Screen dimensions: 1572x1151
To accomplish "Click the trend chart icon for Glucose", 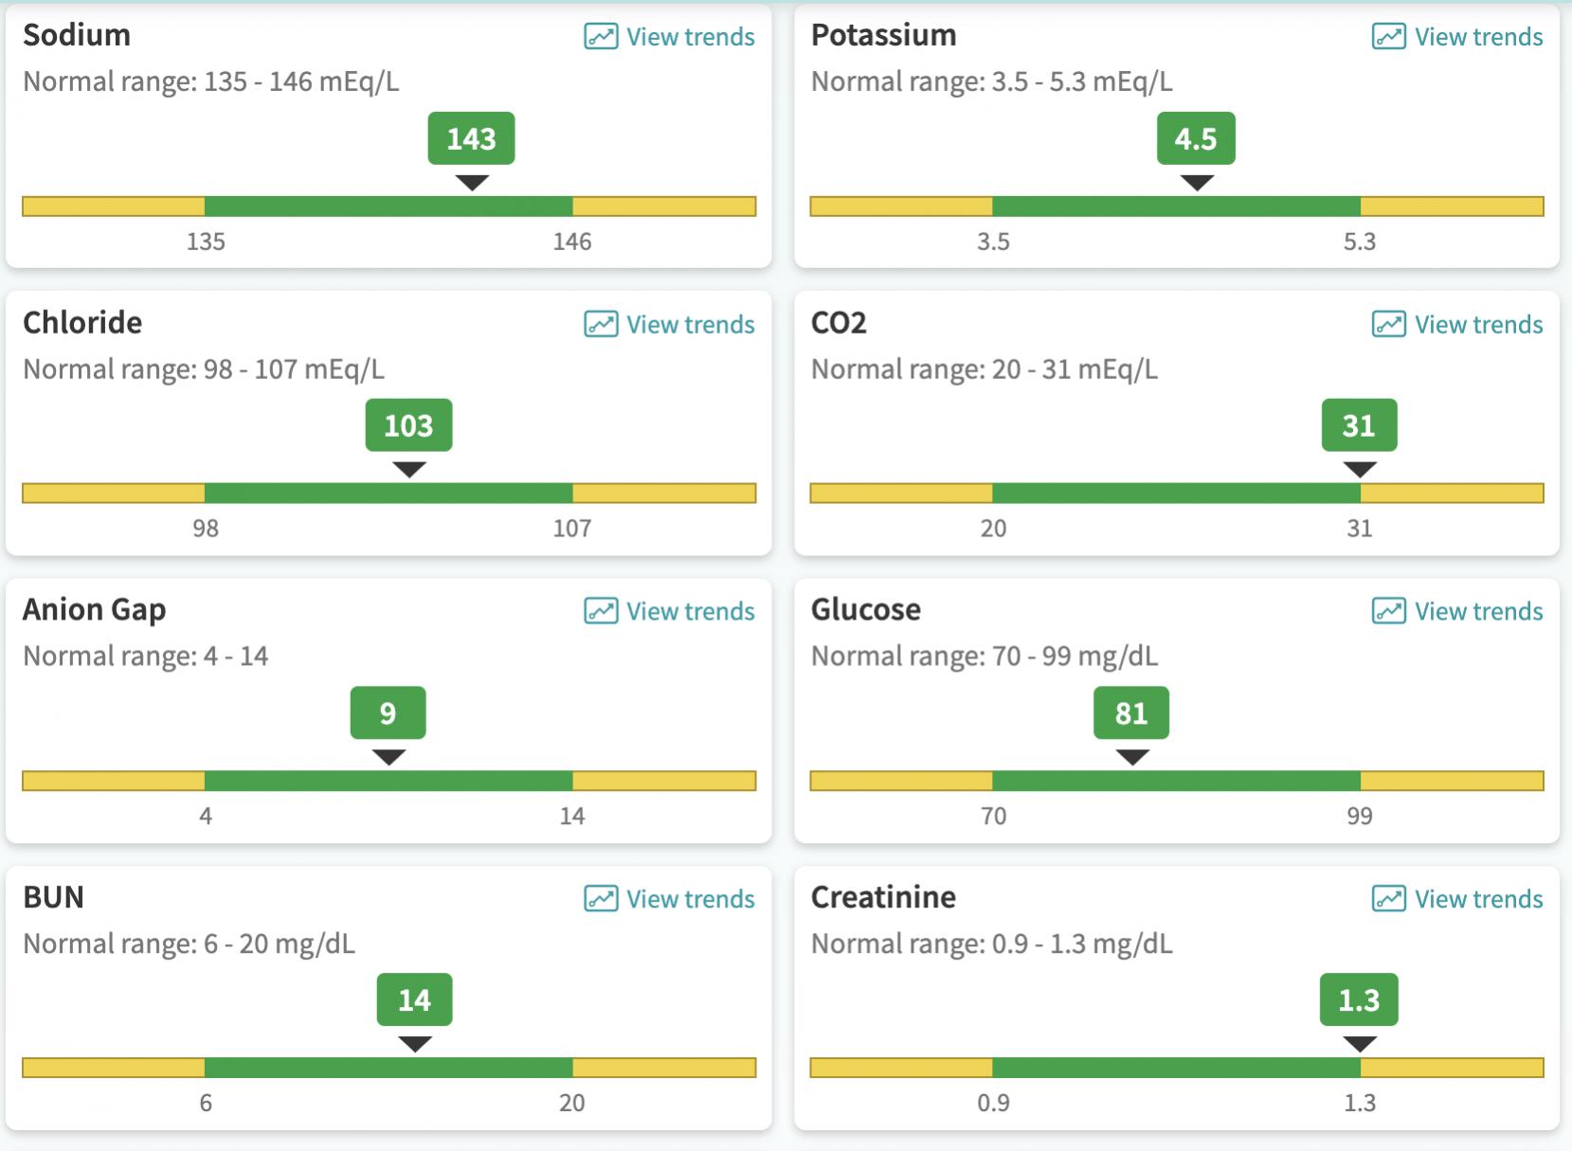I will click(1388, 611).
